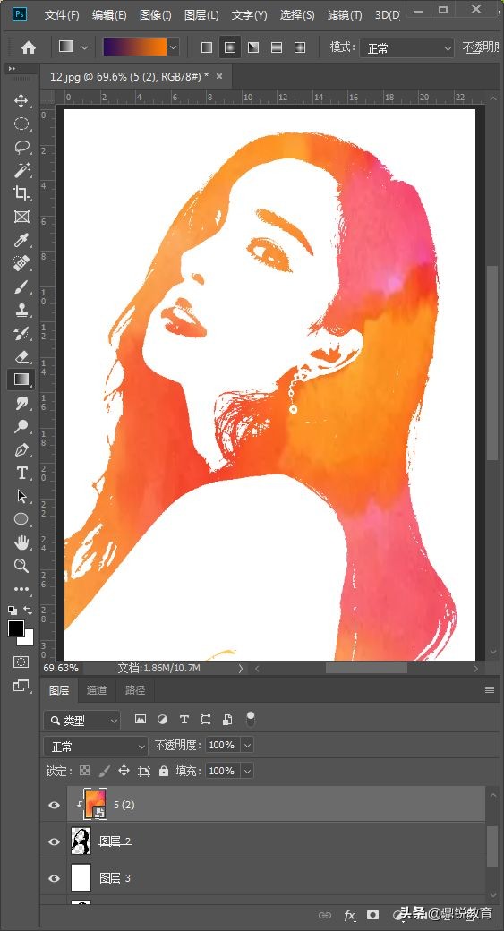Hide the 5 (2) layer
The height and width of the screenshot is (931, 504).
coord(54,805)
